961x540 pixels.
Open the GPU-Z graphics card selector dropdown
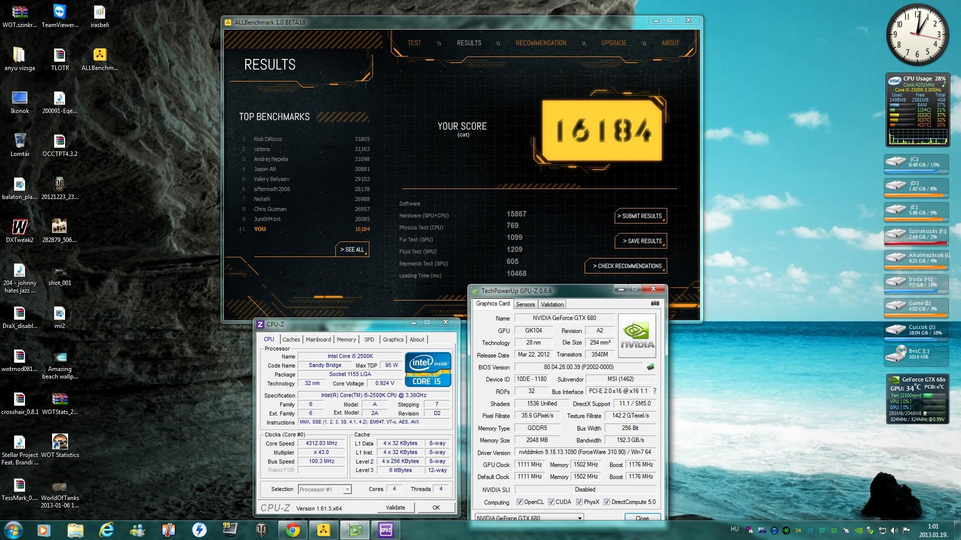[530, 517]
